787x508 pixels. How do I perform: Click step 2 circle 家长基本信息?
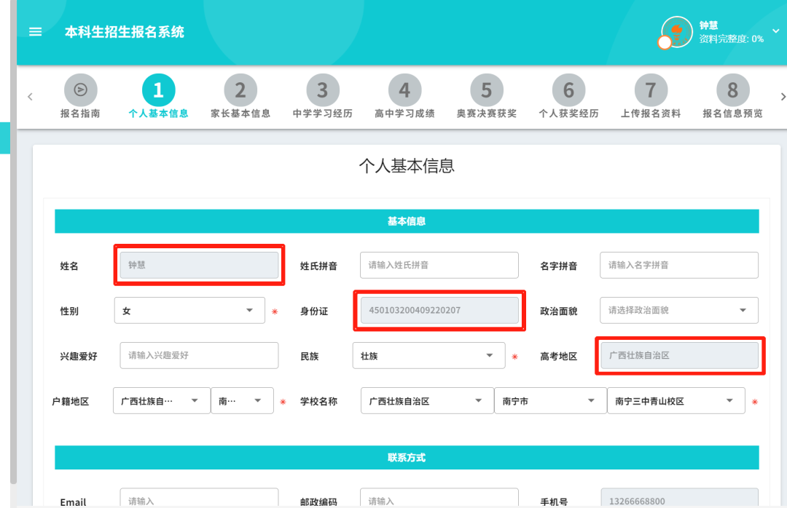(x=240, y=90)
